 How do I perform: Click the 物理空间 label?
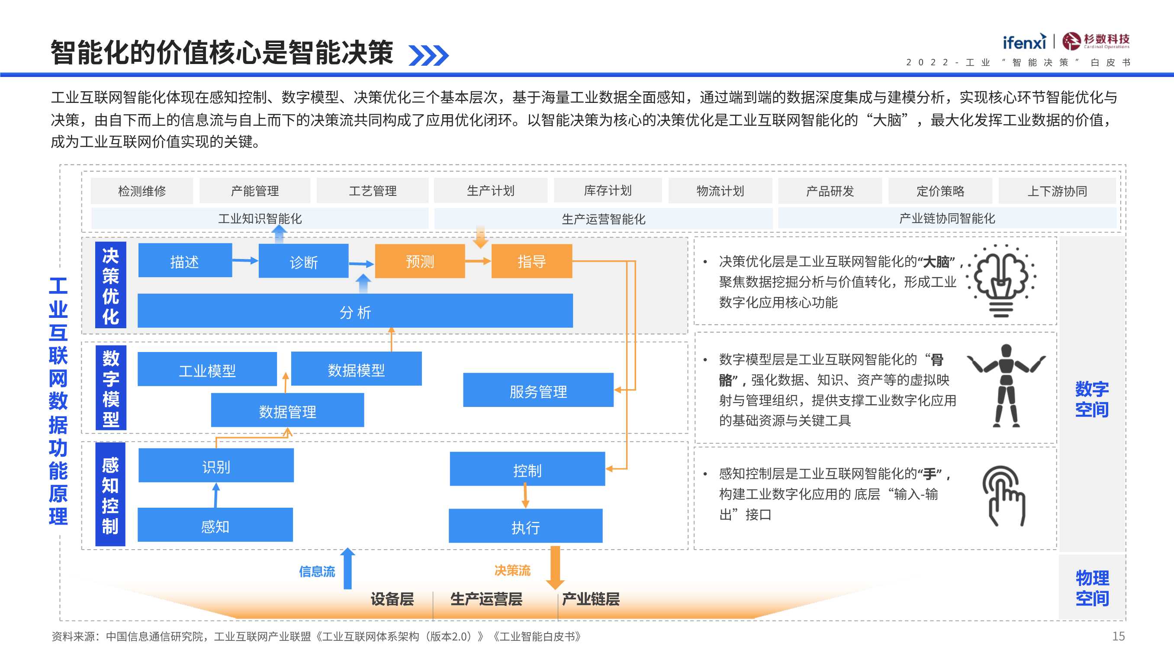[x=1092, y=588]
